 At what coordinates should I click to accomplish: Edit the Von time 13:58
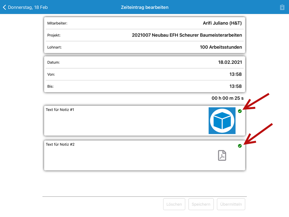pos(145,74)
